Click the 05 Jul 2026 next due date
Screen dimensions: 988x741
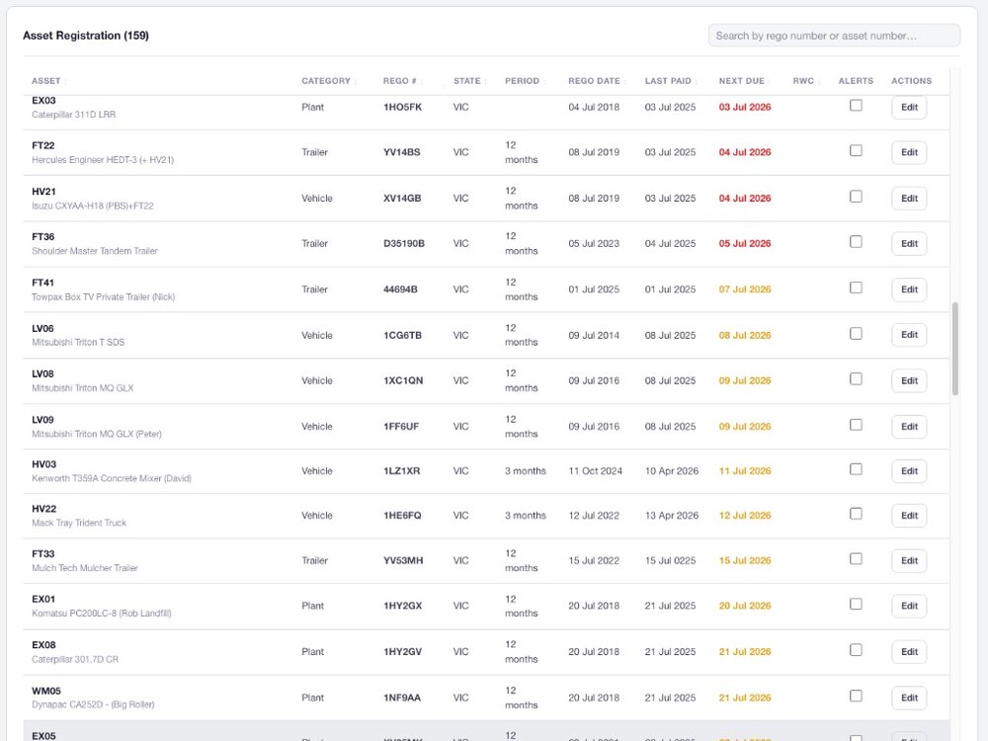tap(745, 244)
